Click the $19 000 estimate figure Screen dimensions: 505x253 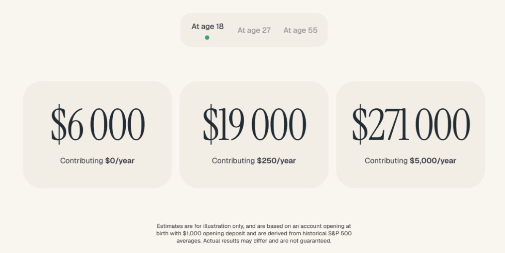(254, 124)
